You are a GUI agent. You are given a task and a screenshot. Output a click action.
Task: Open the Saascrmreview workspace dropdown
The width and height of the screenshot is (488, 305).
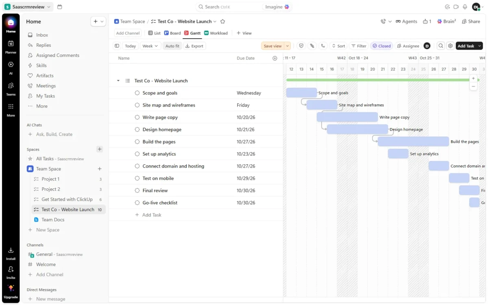(x=28, y=7)
